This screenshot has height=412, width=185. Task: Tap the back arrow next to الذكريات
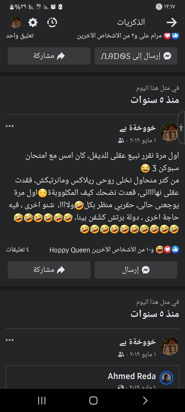172,23
